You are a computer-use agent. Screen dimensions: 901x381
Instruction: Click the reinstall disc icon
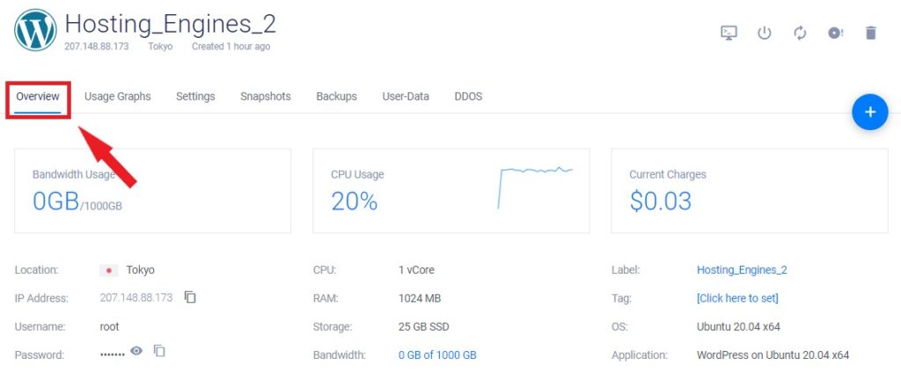(x=836, y=33)
